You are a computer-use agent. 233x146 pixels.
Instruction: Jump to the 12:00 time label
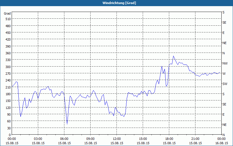point(117,139)
